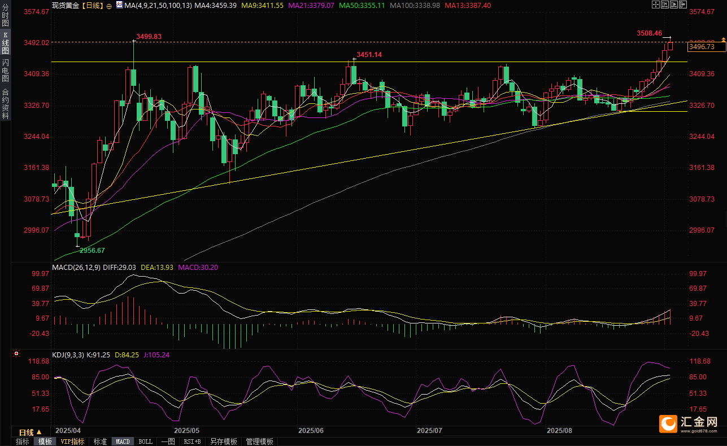Click the circle icon next to 现货黄金【日线】
The height and width of the screenshot is (446, 727).
(x=108, y=5)
